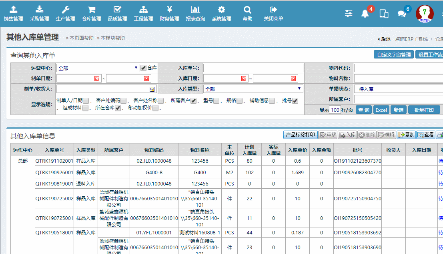Screen dimensions: 443x254
Task: Clear the 制单日期 start date icon
Action: pyautogui.click(x=97, y=79)
